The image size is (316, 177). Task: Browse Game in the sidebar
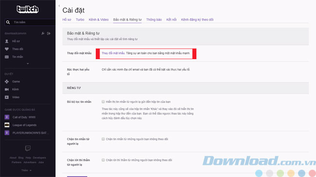pyautogui.click(x=16, y=81)
